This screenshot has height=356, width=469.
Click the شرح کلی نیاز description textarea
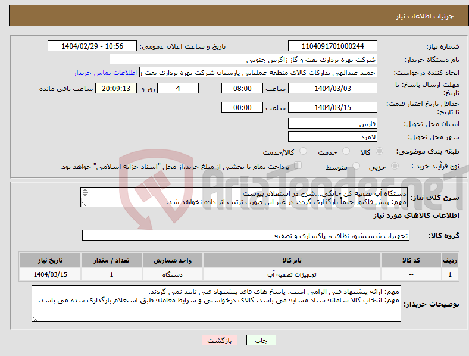[x=244, y=197]
